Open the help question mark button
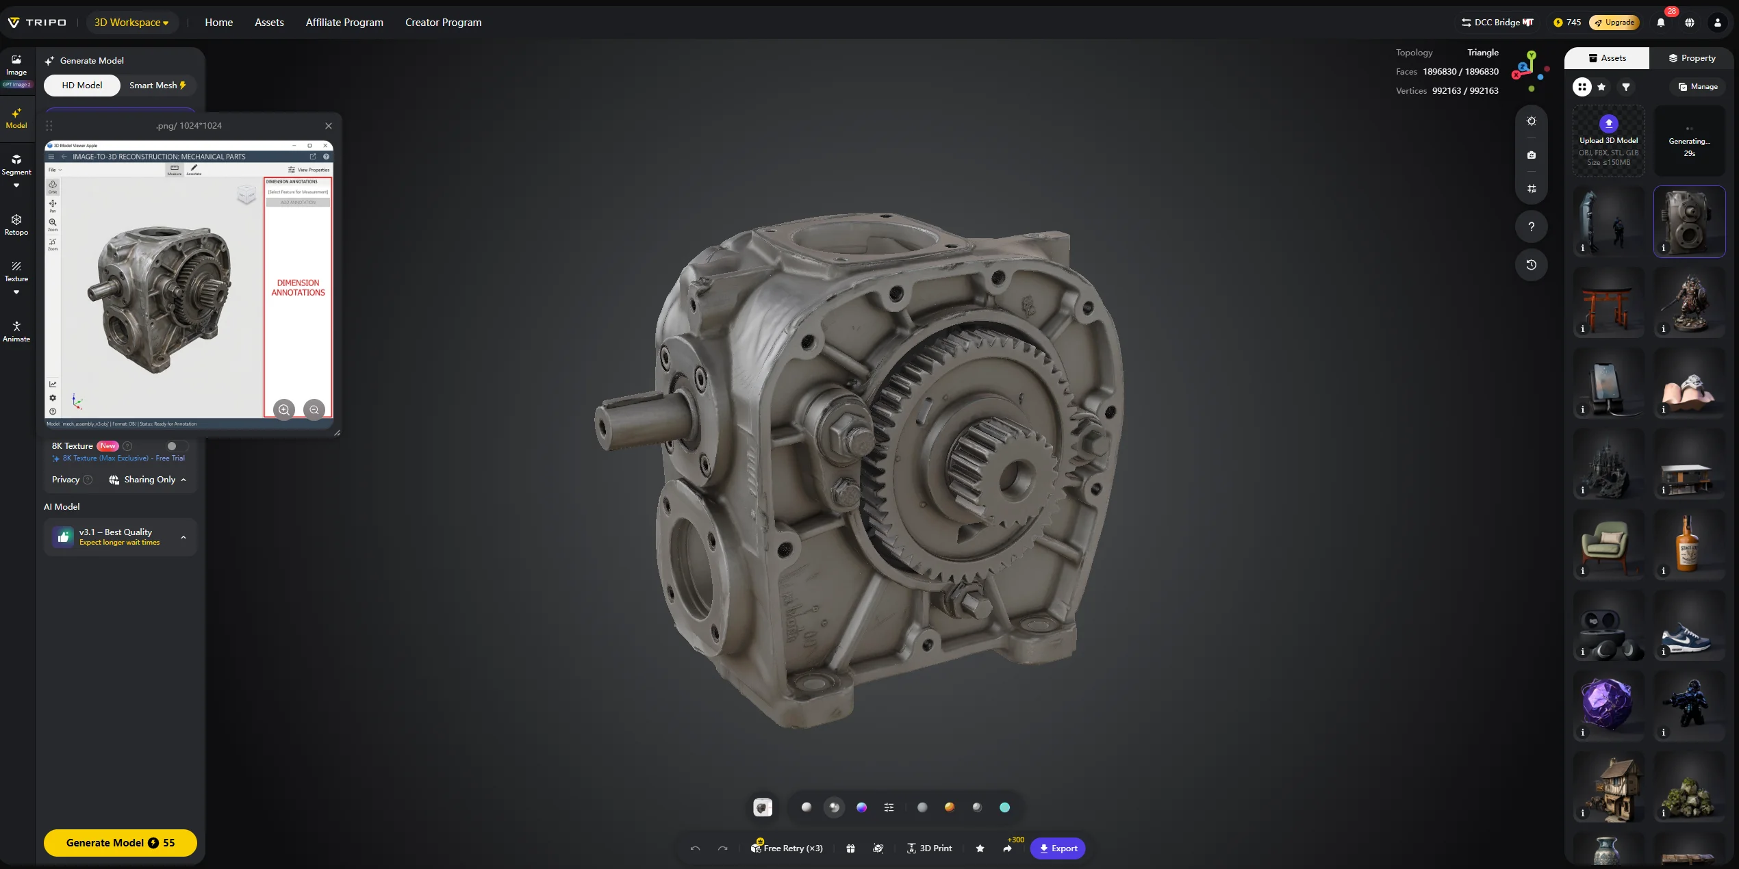Viewport: 1739px width, 869px height. click(1532, 226)
